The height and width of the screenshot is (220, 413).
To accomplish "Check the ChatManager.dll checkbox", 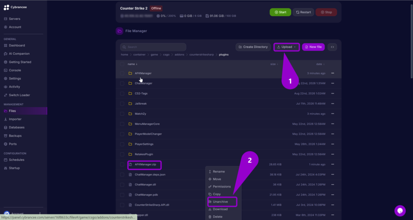I will tap(122, 185).
